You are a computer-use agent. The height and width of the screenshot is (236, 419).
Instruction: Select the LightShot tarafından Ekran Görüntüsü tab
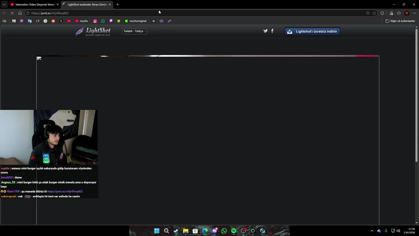tap(87, 5)
